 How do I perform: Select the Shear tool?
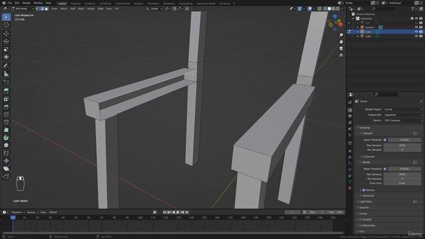pos(6,169)
